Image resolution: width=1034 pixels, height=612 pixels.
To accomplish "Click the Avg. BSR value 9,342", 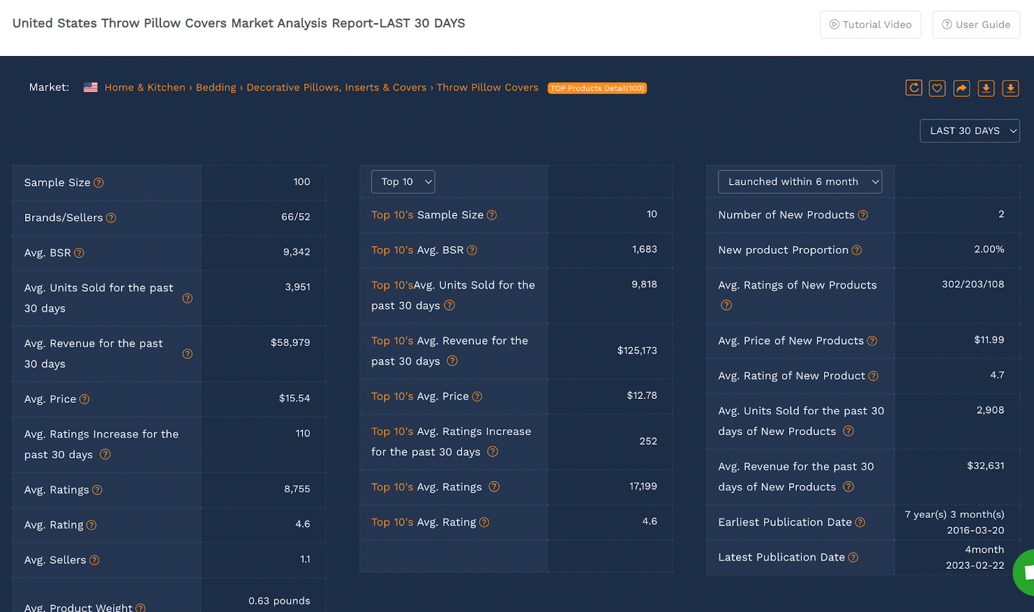I will (x=297, y=252).
